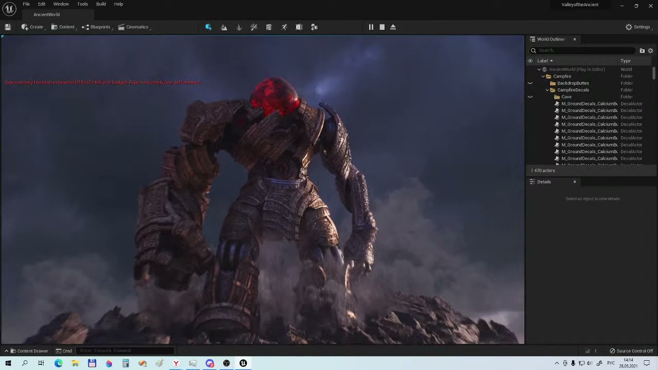658x370 pixels.
Task: Click the Enter Console Command field
Action: (x=125, y=351)
